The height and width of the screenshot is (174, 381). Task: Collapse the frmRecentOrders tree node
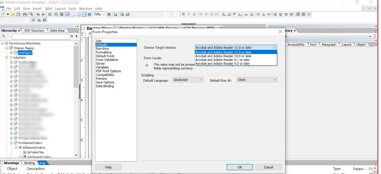(x=11, y=143)
